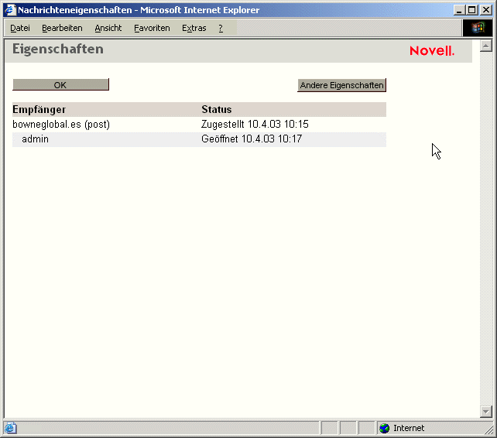497x438 pixels.
Task: Click the Internet zone globe icon
Action: (x=384, y=428)
